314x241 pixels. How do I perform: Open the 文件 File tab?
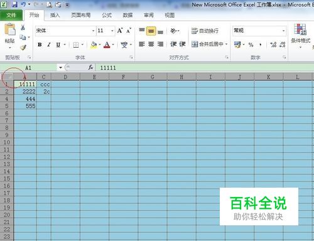11,15
